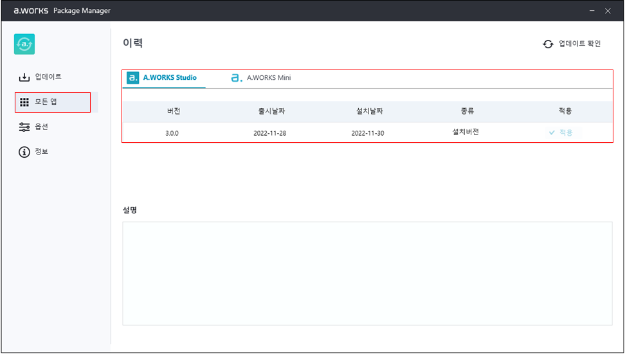
Task: Click the 업데이트 download icon in sidebar
Action: 24,77
